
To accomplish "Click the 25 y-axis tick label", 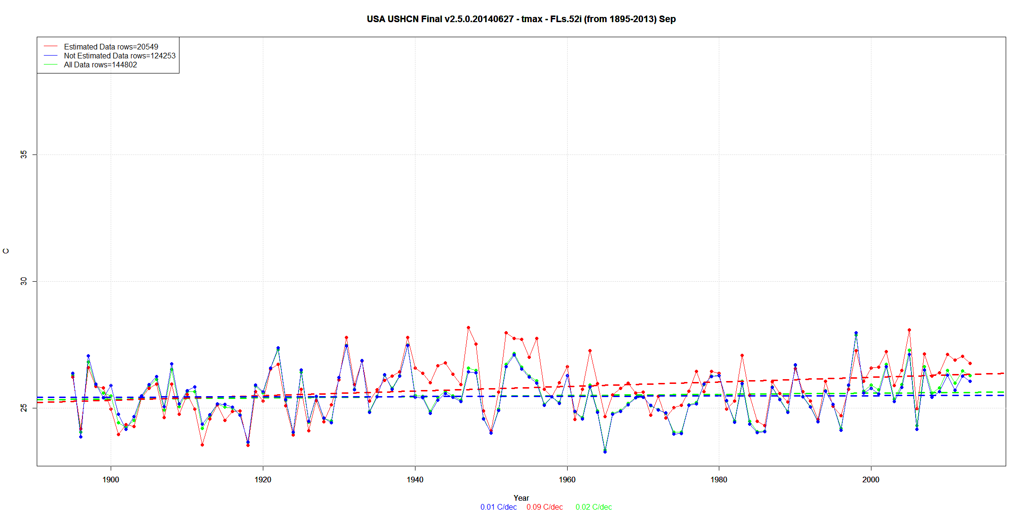I will coord(24,408).
